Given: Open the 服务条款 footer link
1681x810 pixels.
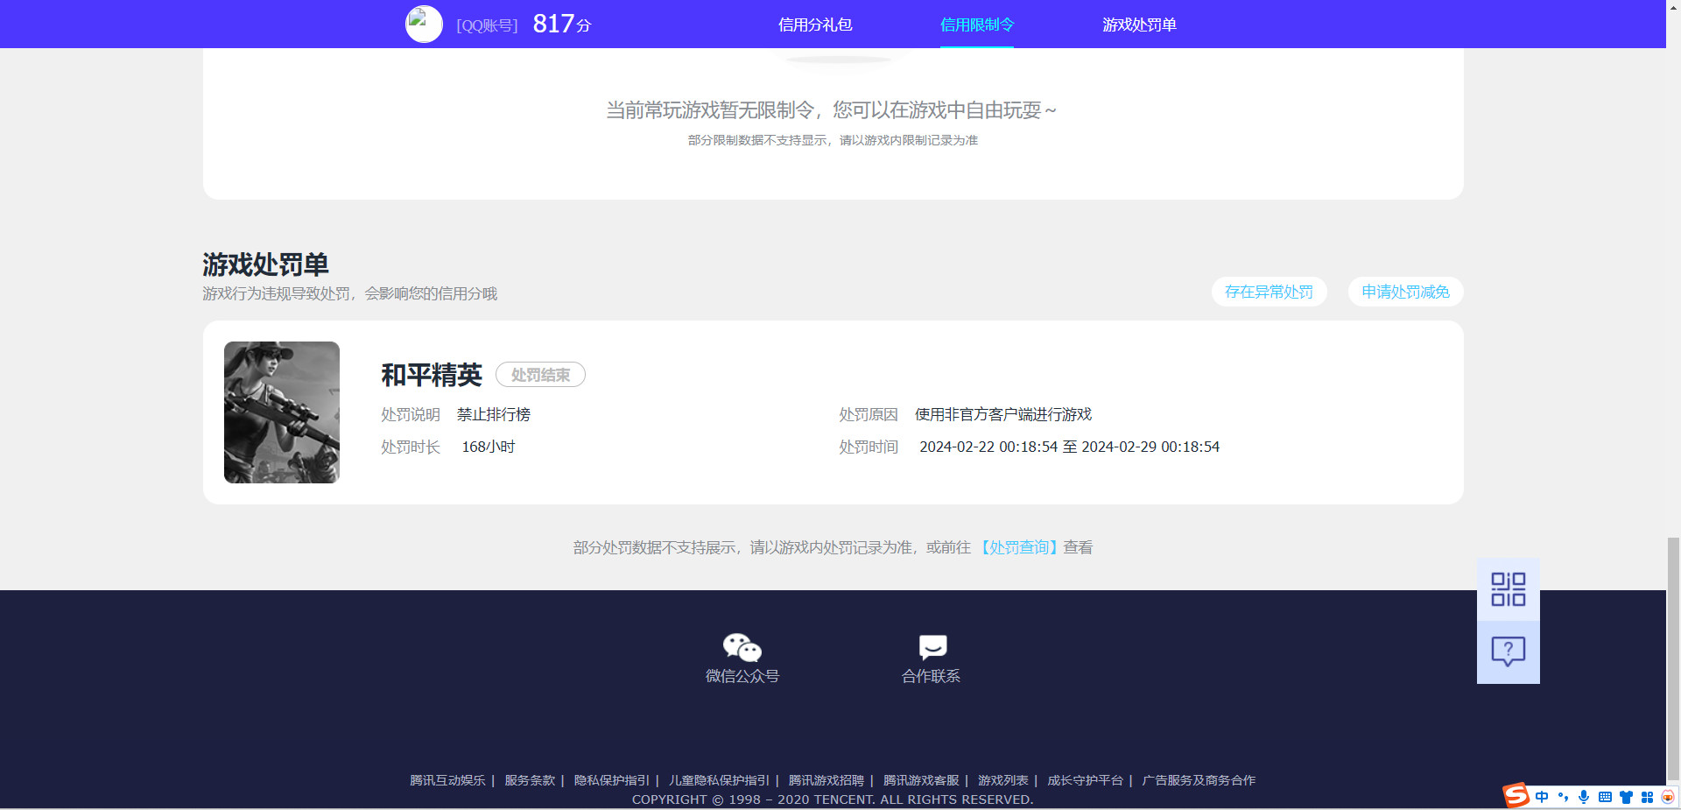Looking at the screenshot, I should pyautogui.click(x=530, y=780).
